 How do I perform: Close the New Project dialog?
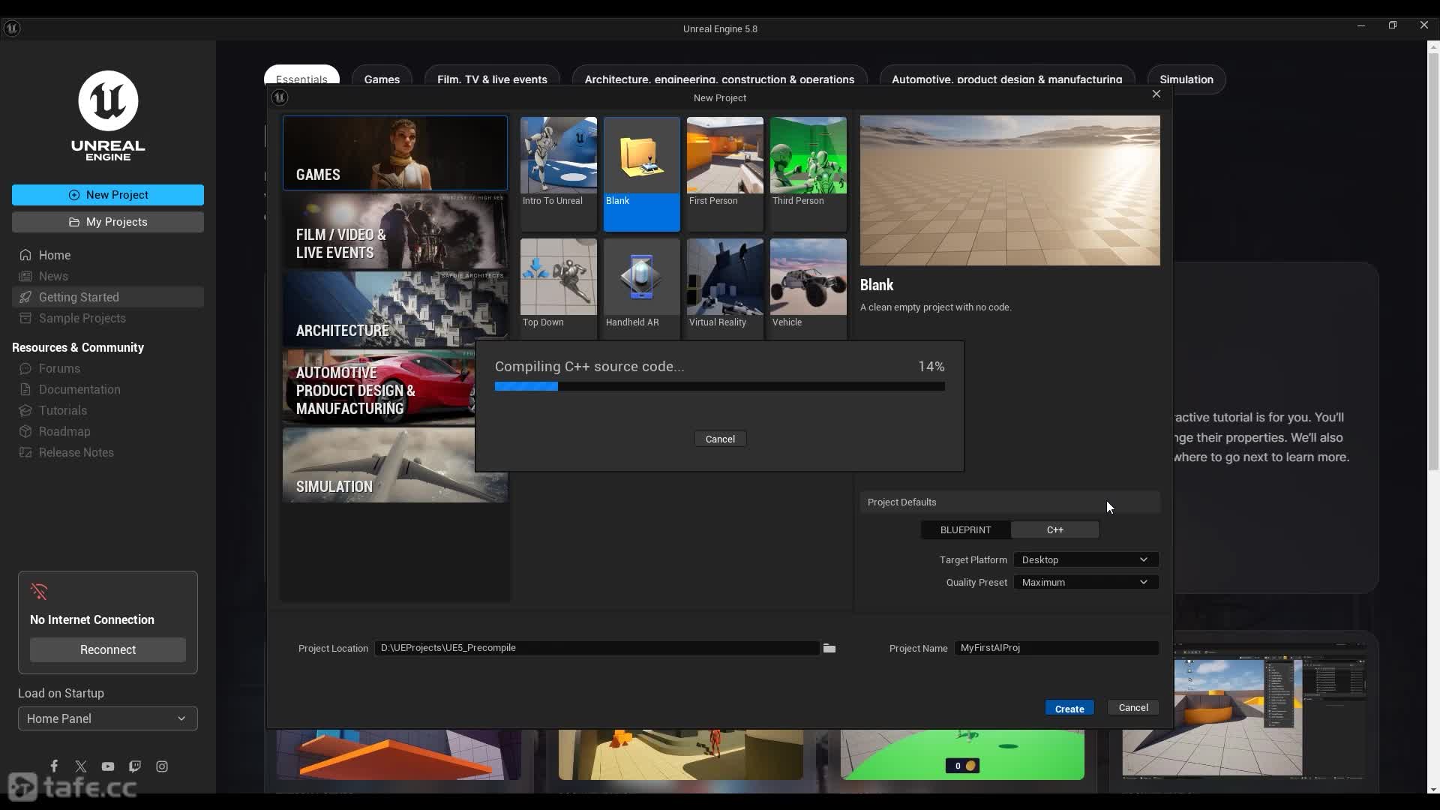[x=1156, y=94]
